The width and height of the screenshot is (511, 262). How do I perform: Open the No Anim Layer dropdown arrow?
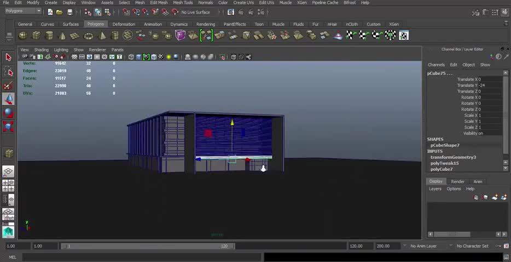click(x=405, y=246)
